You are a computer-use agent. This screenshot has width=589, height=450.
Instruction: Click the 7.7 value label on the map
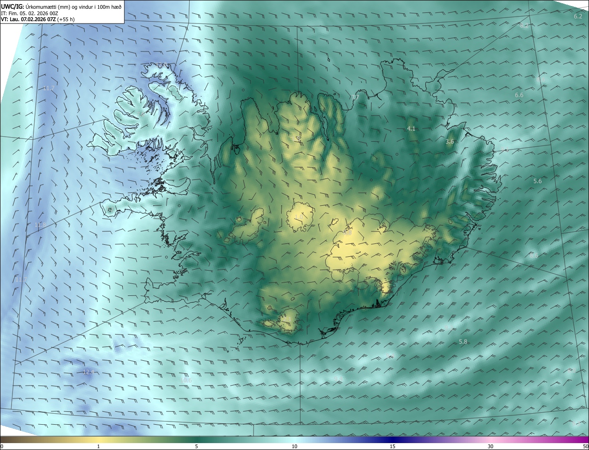[x=354, y=97]
